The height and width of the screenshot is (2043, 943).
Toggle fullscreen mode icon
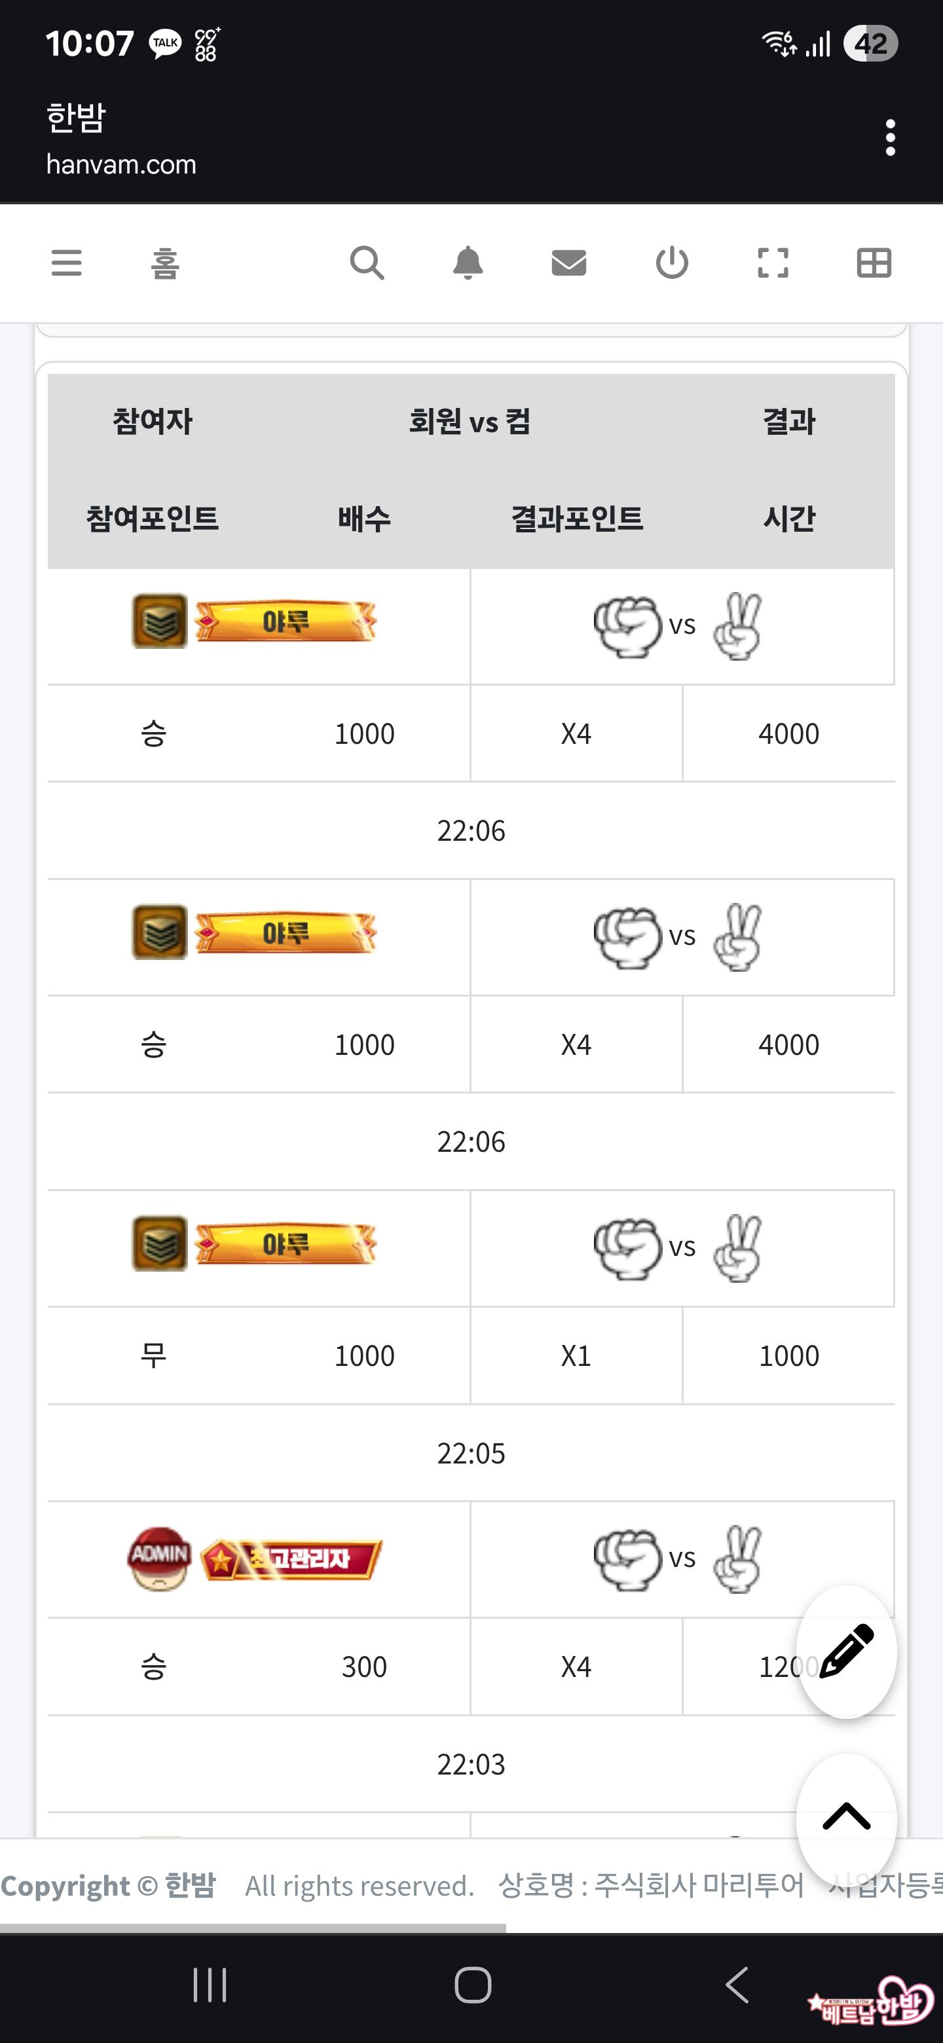coord(773,263)
